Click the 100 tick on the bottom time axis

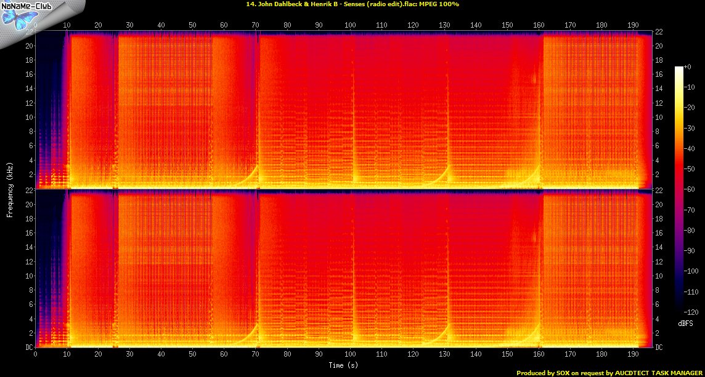click(x=350, y=355)
